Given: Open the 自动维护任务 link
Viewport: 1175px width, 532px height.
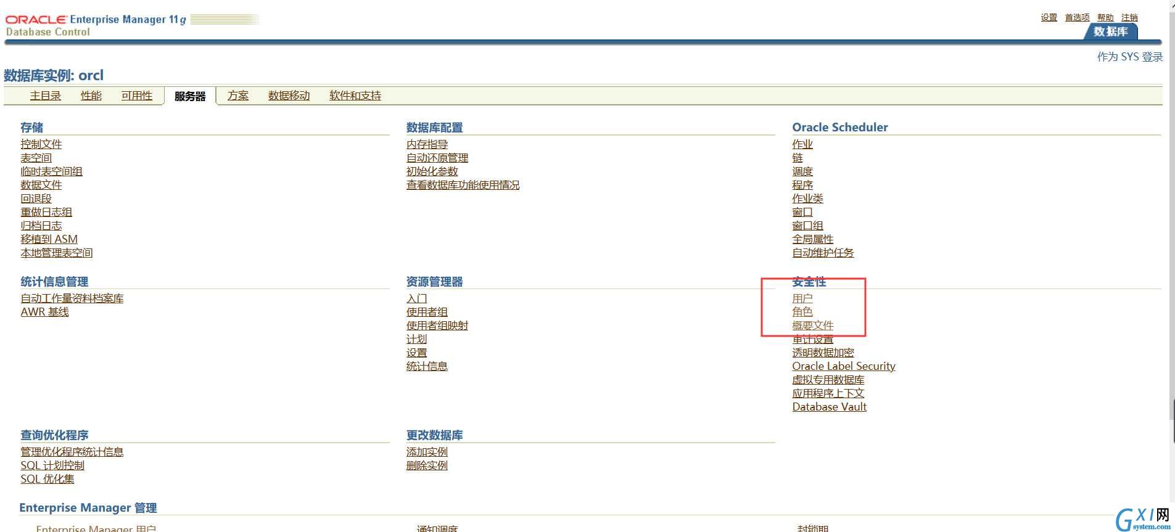Looking at the screenshot, I should click(x=823, y=252).
